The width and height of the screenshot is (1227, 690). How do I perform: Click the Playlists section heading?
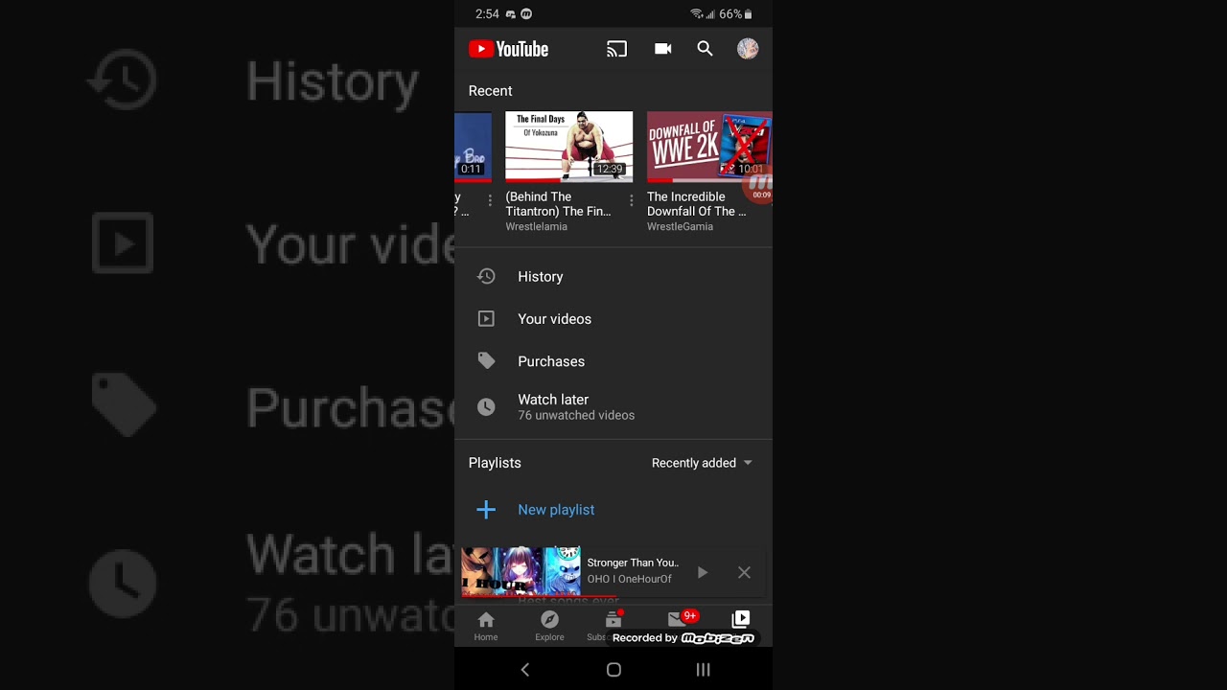495,463
